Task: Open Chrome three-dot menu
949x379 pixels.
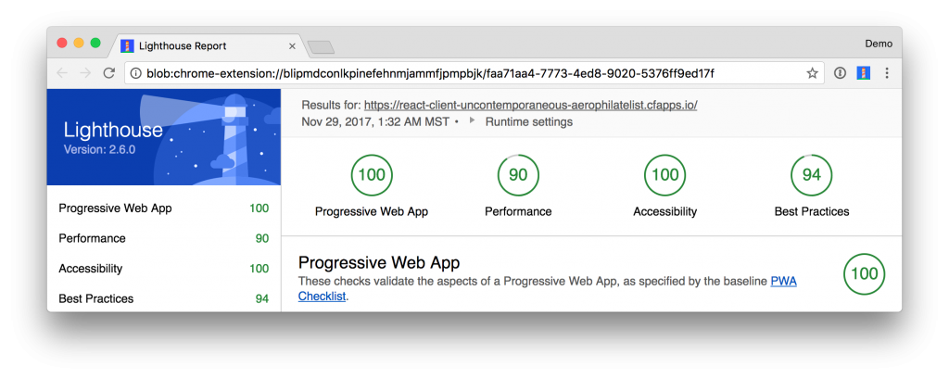Action: pyautogui.click(x=887, y=73)
